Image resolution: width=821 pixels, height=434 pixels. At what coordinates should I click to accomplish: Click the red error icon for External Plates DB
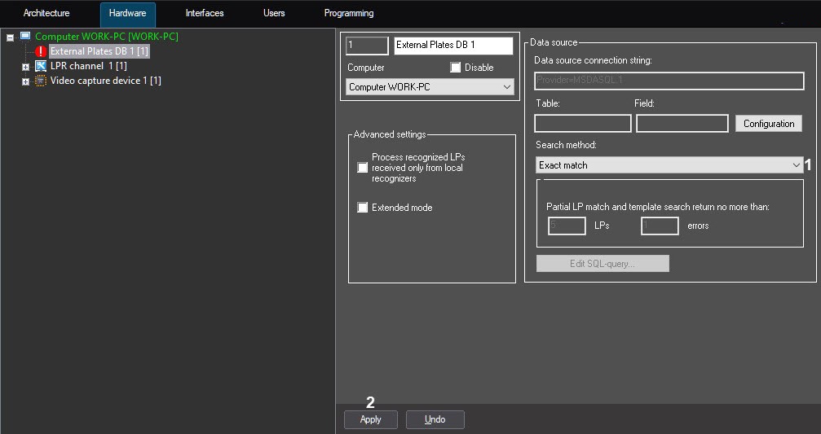tap(41, 51)
